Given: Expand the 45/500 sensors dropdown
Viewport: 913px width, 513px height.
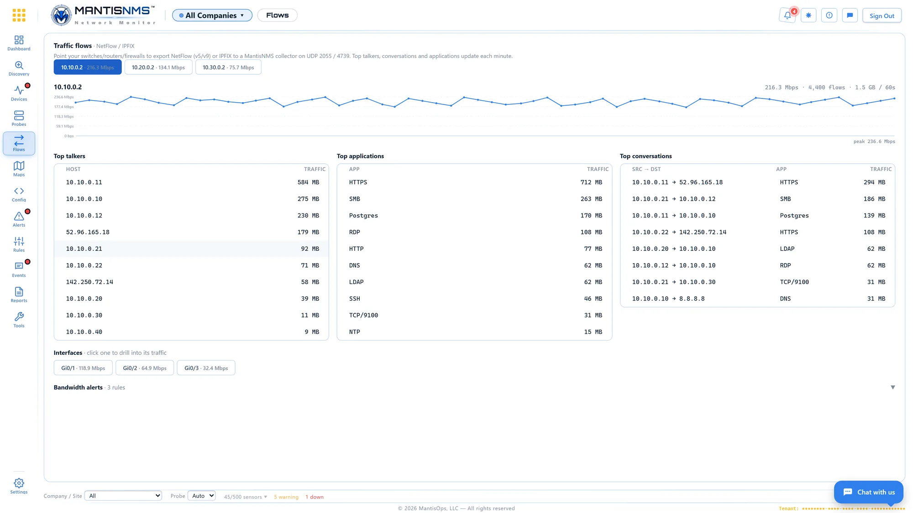Looking at the screenshot, I should click(x=245, y=497).
